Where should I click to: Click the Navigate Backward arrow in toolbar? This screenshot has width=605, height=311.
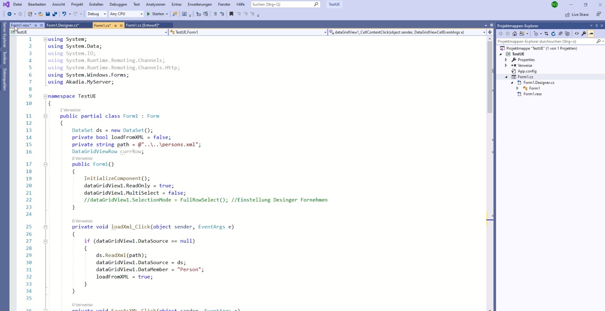pyautogui.click(x=9, y=14)
